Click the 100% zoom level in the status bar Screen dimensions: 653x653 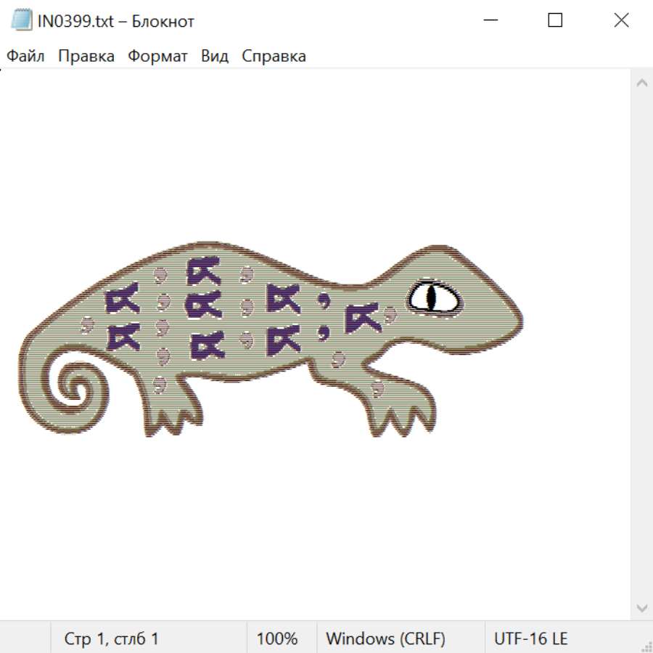point(277,639)
